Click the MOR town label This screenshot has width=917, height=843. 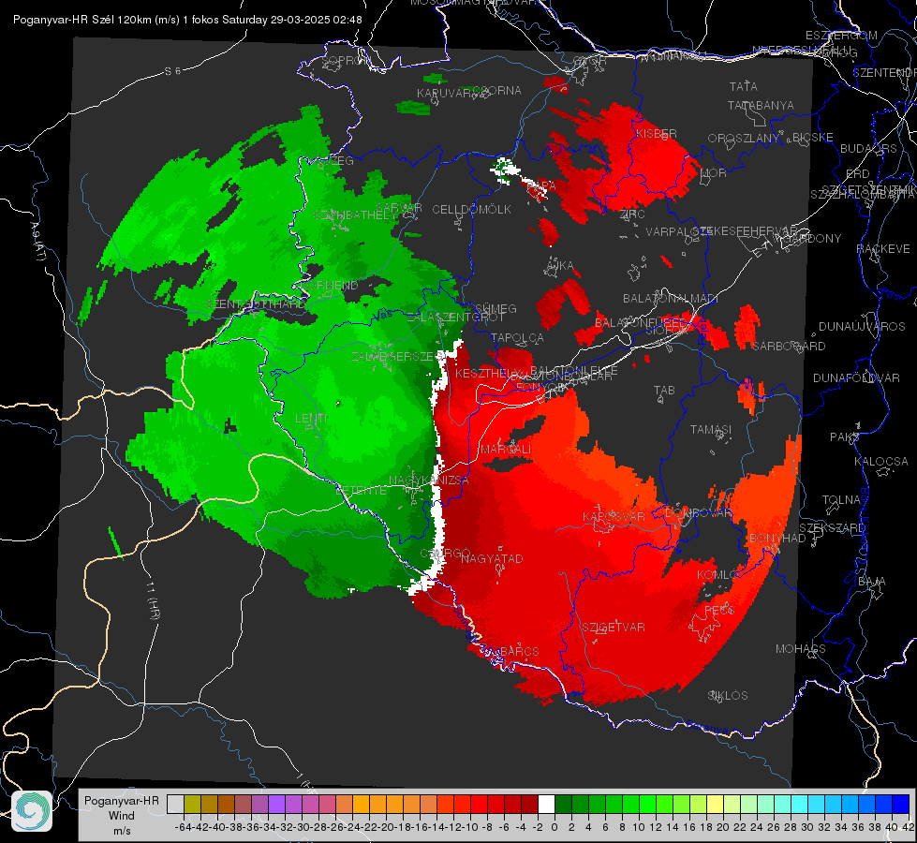click(714, 172)
